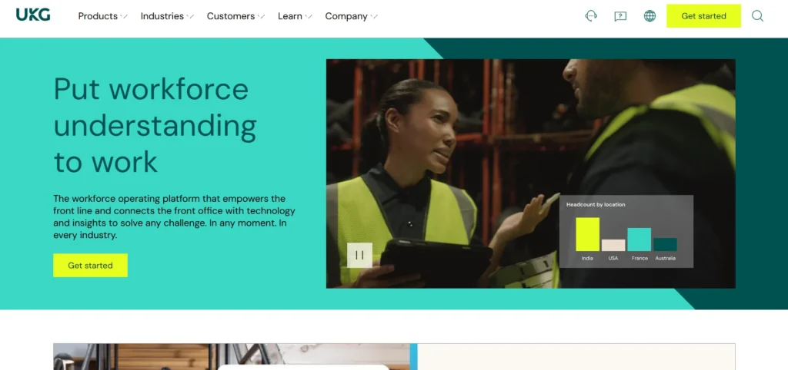Open the Learn menu
Viewport: 788px width, 370px height.
(x=290, y=16)
